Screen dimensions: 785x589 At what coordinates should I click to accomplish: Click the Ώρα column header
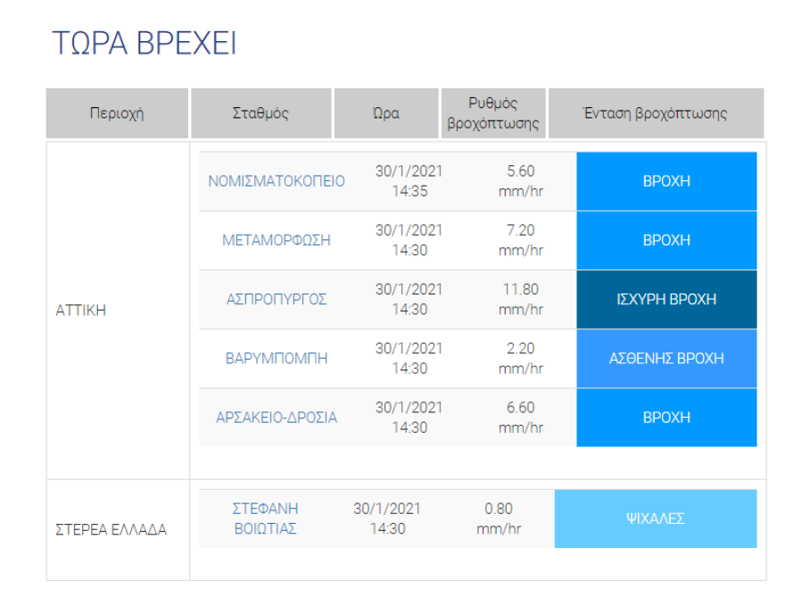pos(386,113)
